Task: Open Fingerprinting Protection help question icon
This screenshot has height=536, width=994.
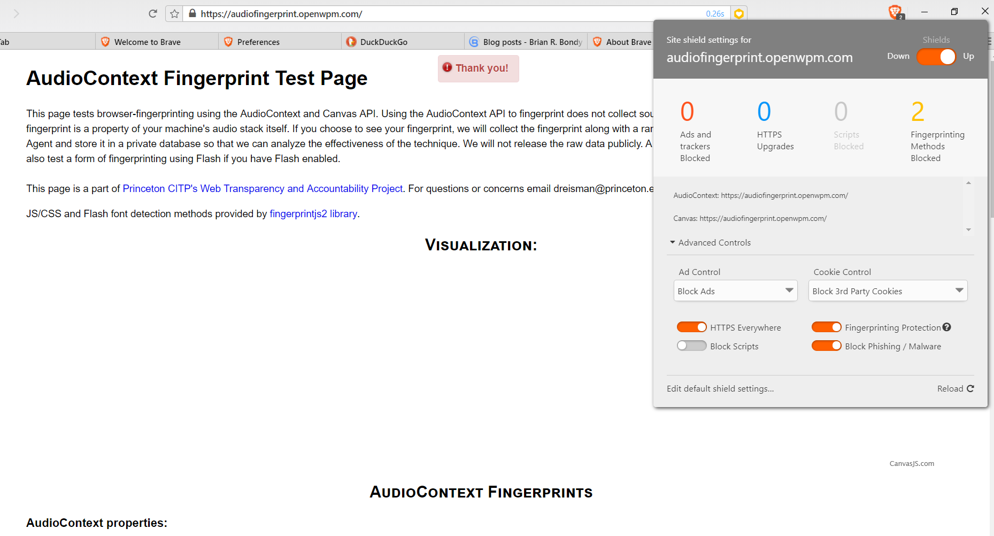Action: pos(947,327)
